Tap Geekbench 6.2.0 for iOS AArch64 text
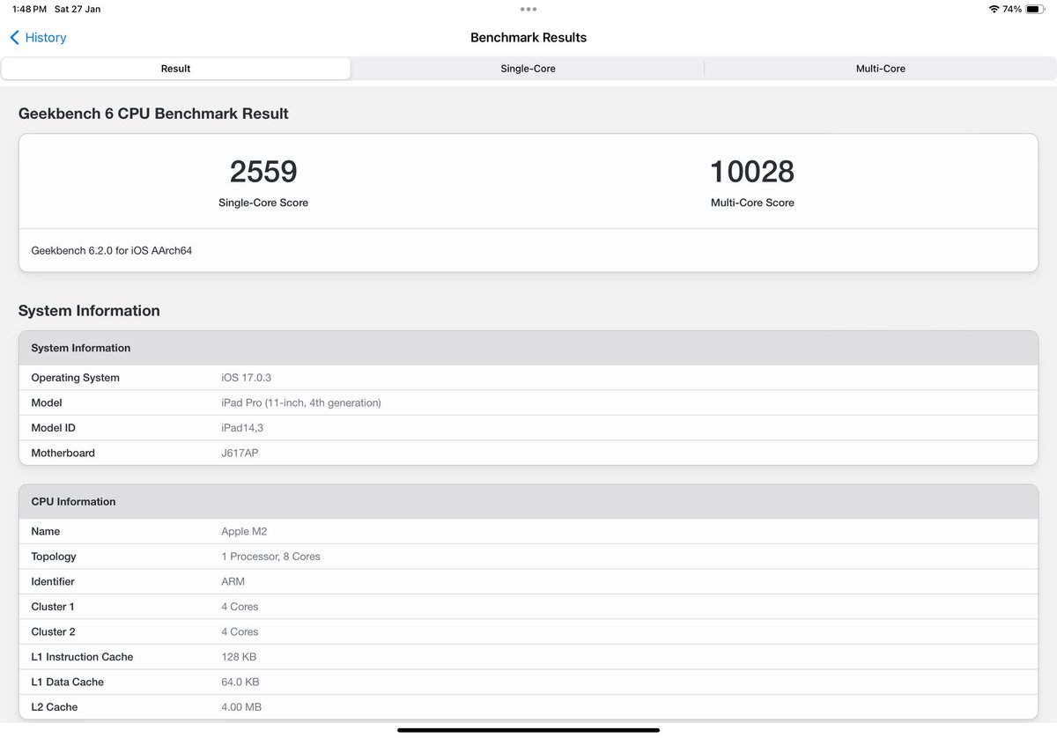Image resolution: width=1057 pixels, height=738 pixels. coord(112,251)
